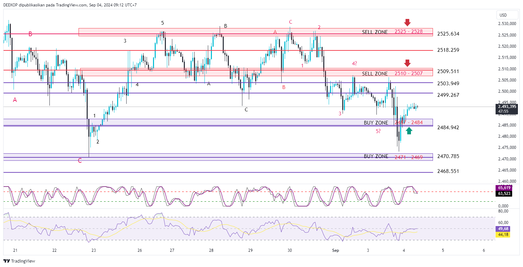This screenshot has height=267, width=523.
Task: Click the date label 27 on time axis
Action: 172,250
